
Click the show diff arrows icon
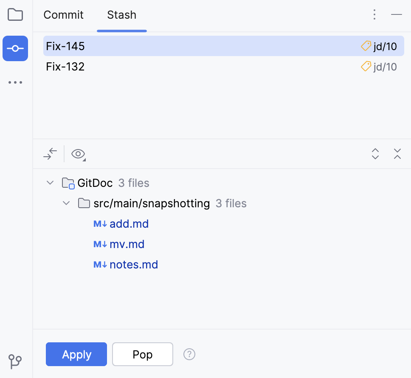50,154
